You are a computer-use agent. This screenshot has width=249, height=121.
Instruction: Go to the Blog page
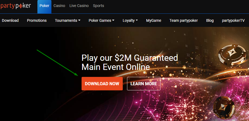[210, 20]
